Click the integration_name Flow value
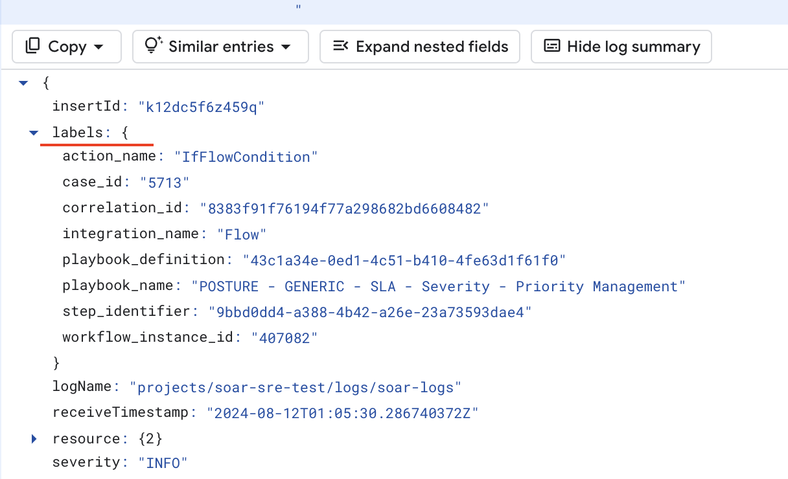 (242, 234)
